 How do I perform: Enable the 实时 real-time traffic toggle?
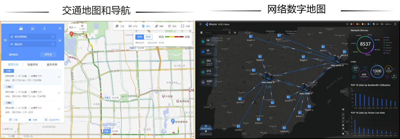[x=140, y=37]
